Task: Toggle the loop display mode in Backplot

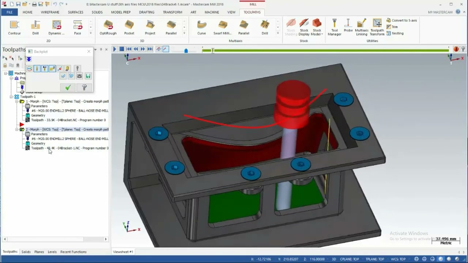Action: 29,68
